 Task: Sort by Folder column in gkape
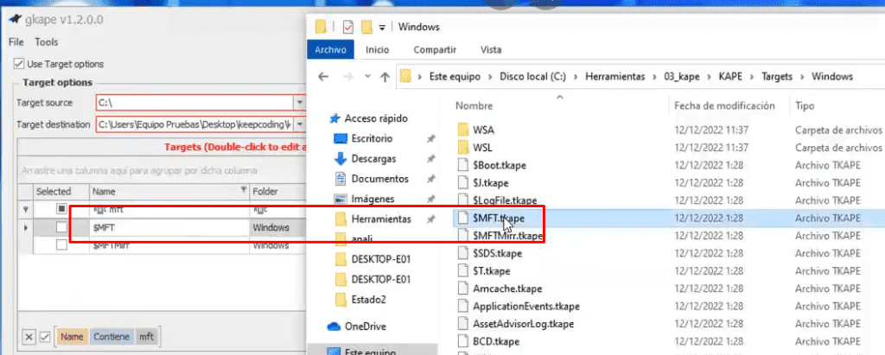pos(265,192)
